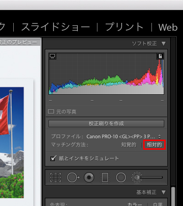183x206 pixels.
Task: Open the Web module
Action: (x=168, y=27)
